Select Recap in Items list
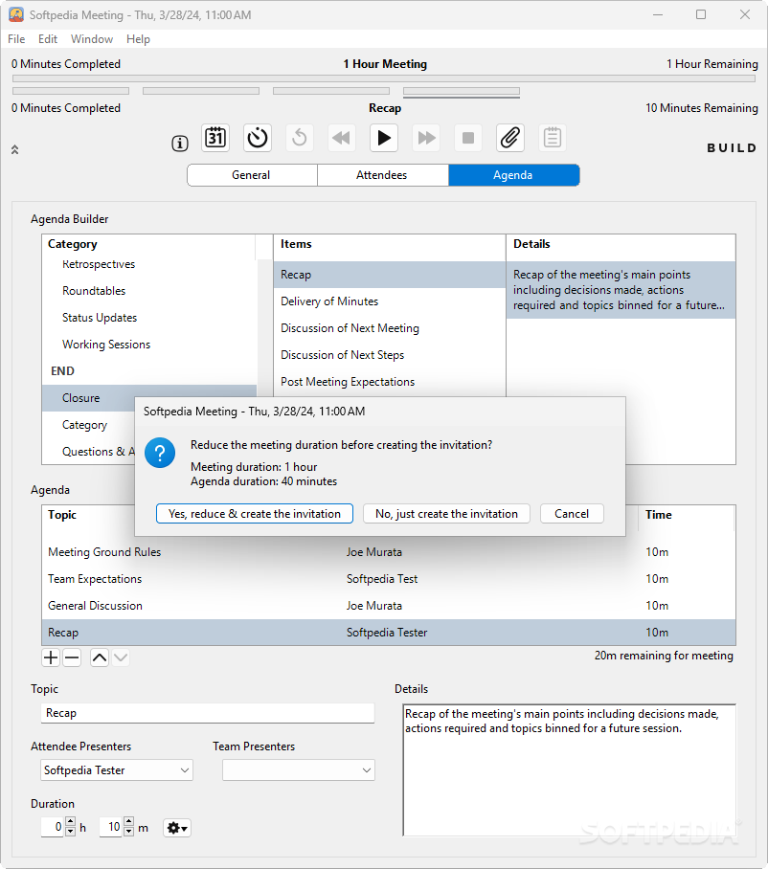Viewport: 768px width, 869px height. [x=390, y=275]
